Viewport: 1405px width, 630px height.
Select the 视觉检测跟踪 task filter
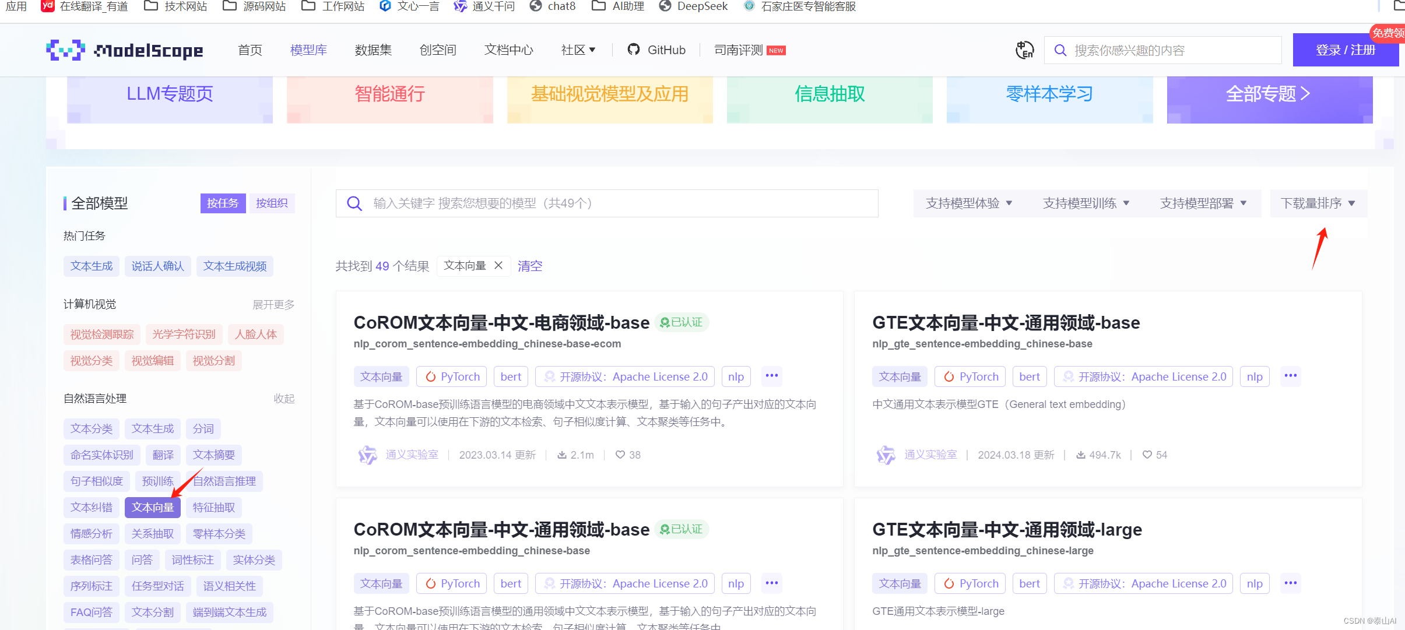pos(102,334)
